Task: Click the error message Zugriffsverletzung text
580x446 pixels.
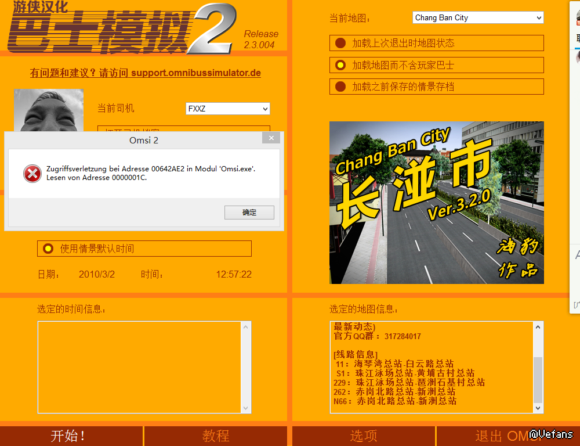Action: 151,173
